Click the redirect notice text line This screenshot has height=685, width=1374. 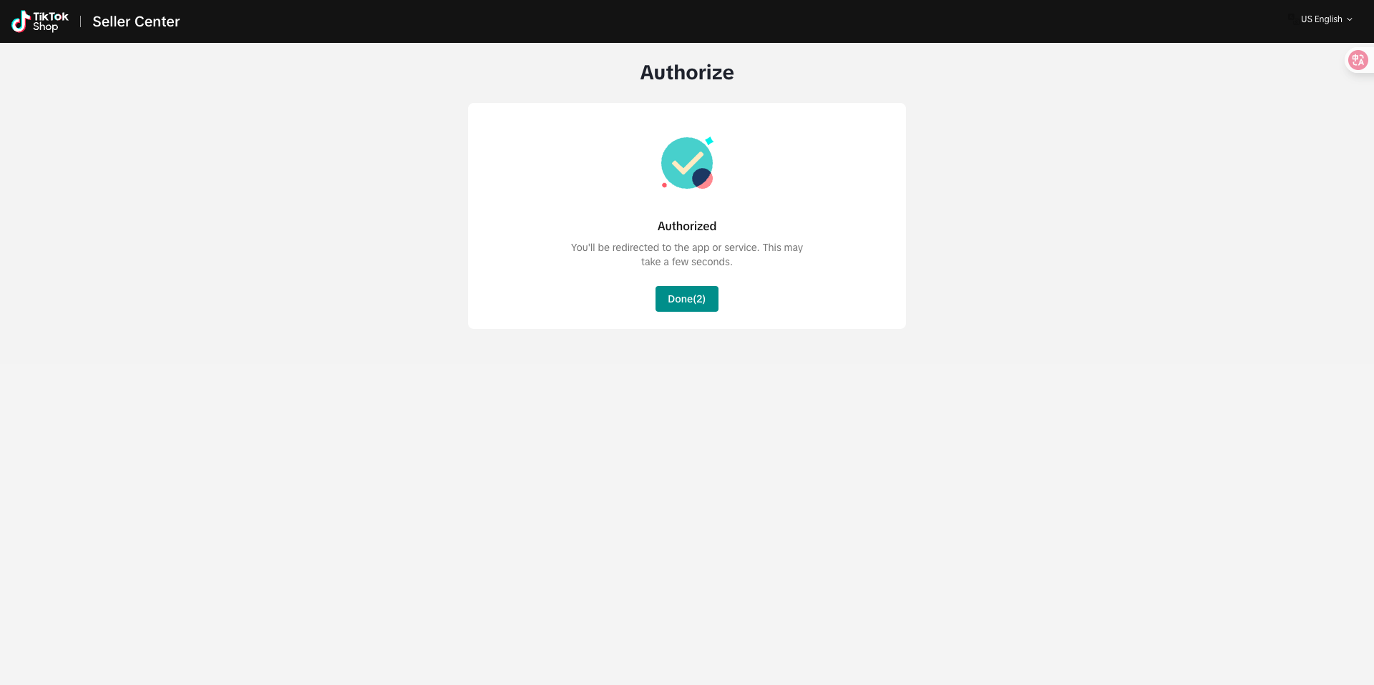pos(687,247)
